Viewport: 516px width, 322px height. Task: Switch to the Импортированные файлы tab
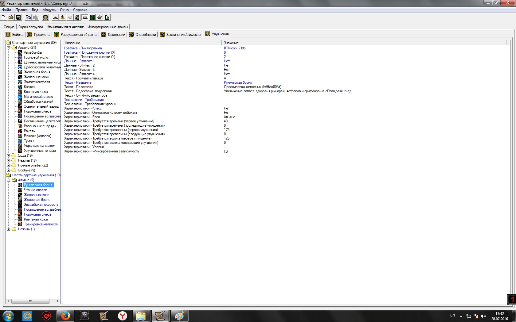pyautogui.click(x=108, y=27)
